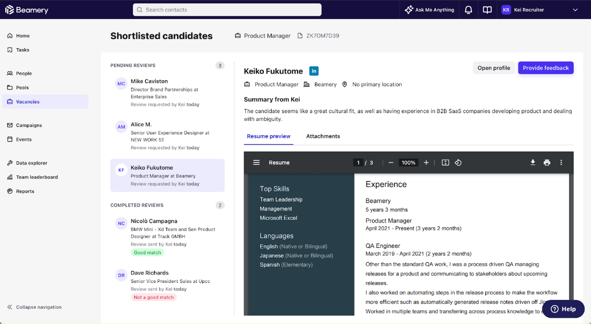Click the fit to page icon
The width and height of the screenshot is (591, 324).
446,162
